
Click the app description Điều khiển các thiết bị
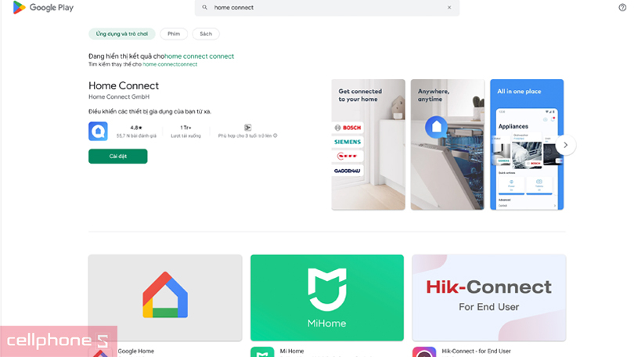click(150, 112)
